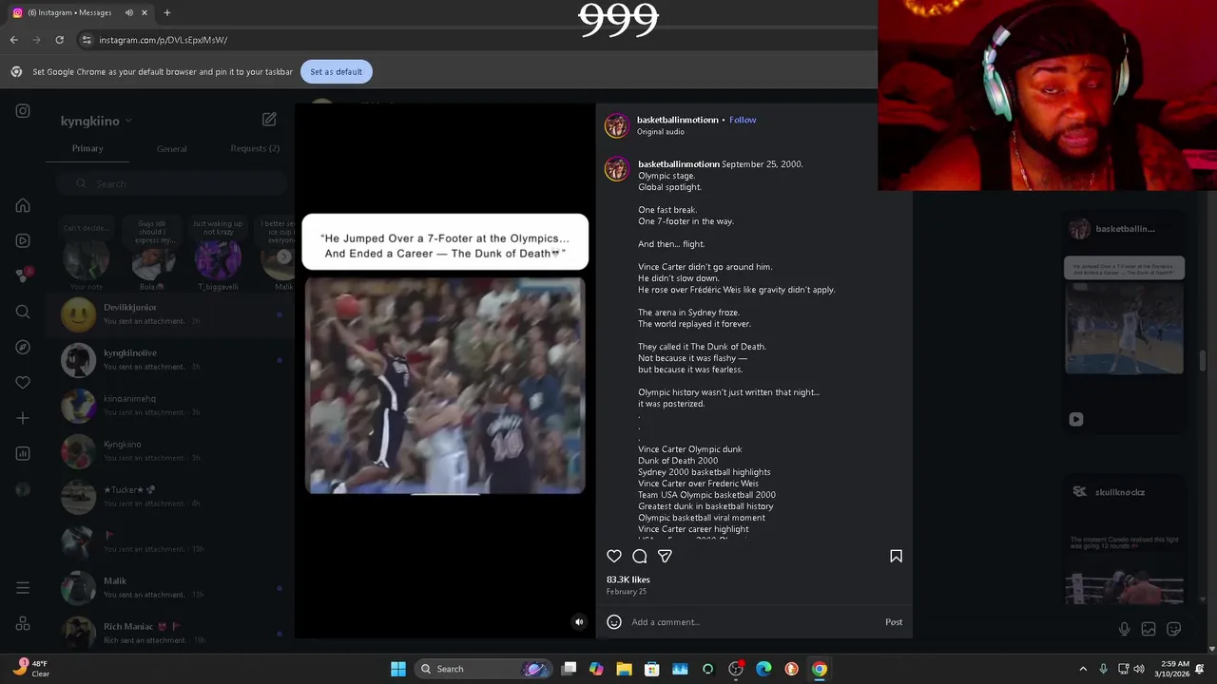Open the emoji picker in comment box
The image size is (1217, 684).
[x=614, y=622]
